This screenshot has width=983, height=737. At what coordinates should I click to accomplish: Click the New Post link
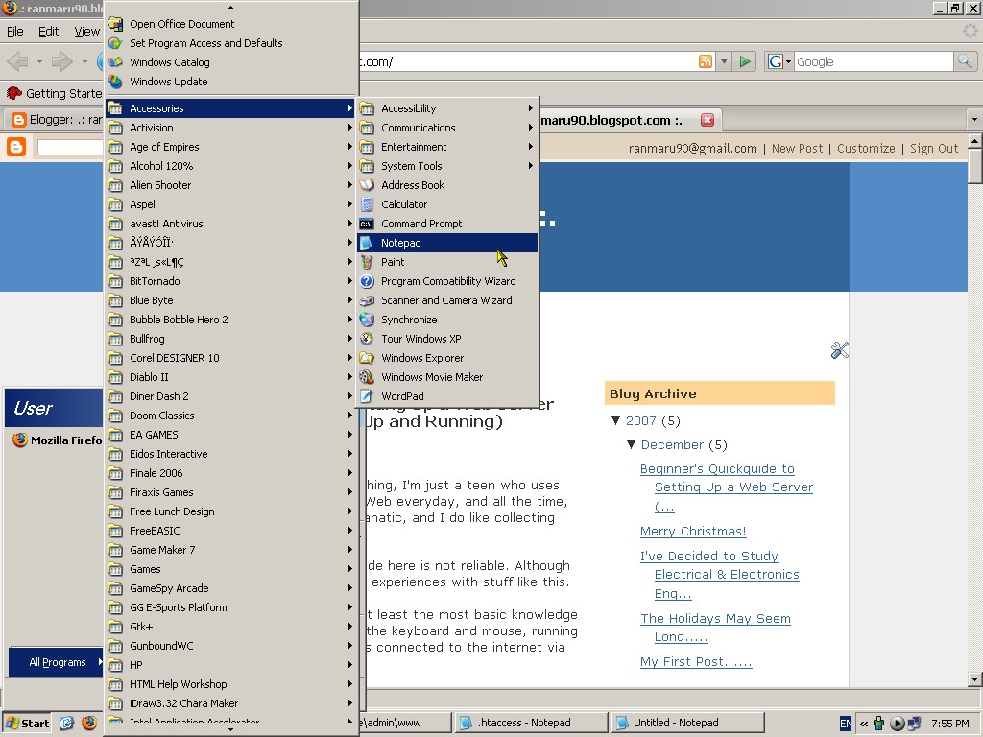pyautogui.click(x=797, y=149)
